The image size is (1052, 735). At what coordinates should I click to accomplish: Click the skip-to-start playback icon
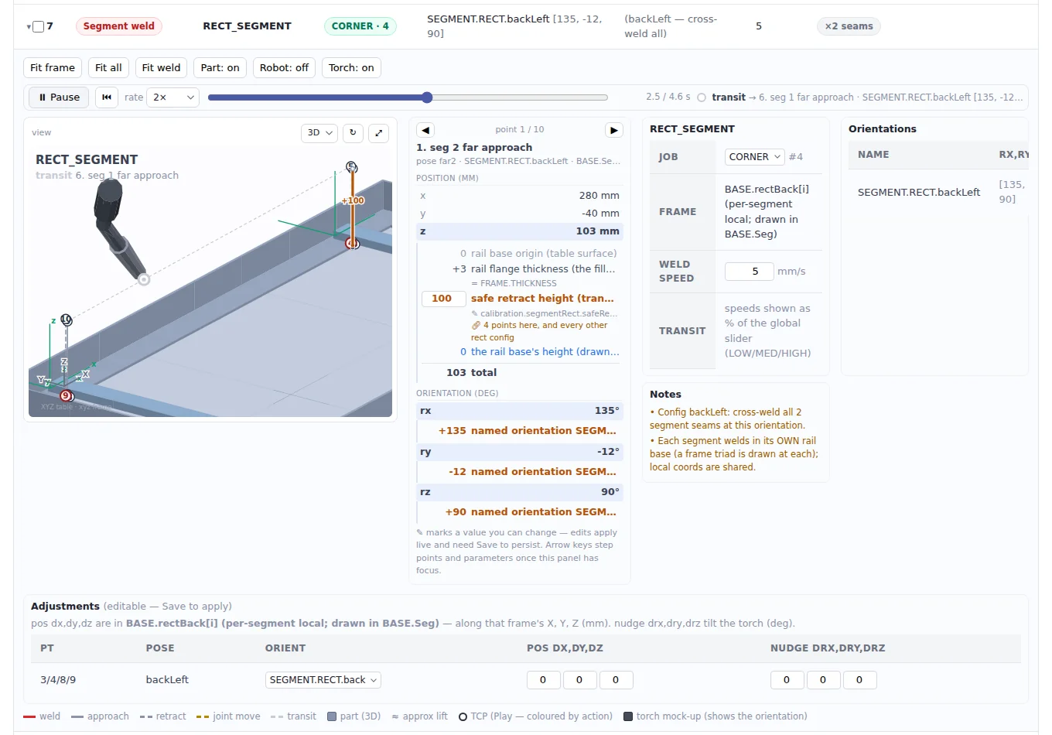[x=107, y=97]
